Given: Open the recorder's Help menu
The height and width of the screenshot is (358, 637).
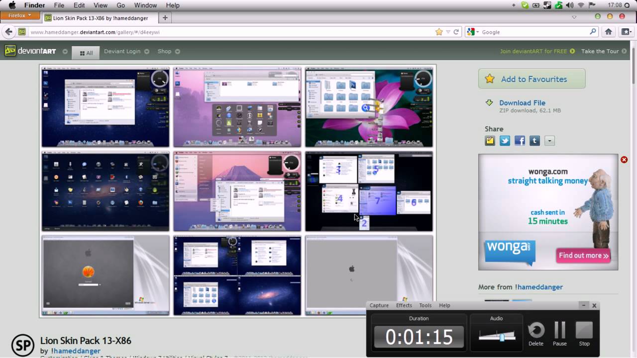Looking at the screenshot, I should pos(444,305).
